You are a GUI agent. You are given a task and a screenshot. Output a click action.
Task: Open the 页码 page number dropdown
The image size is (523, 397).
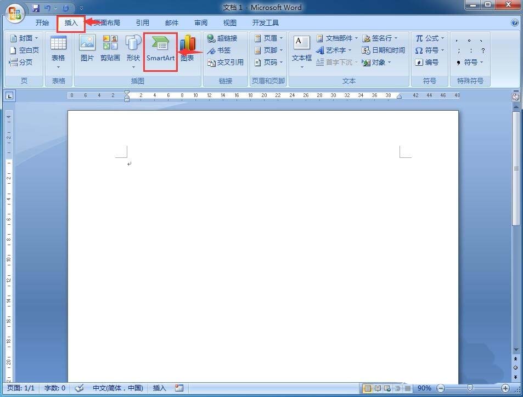coord(268,63)
